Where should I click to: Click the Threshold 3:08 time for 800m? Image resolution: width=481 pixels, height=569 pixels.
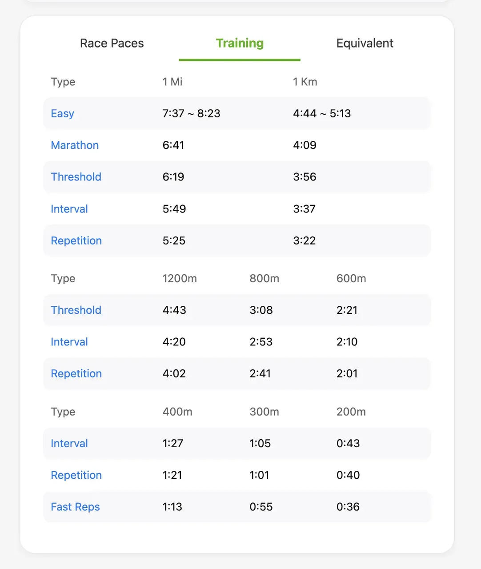click(x=261, y=310)
